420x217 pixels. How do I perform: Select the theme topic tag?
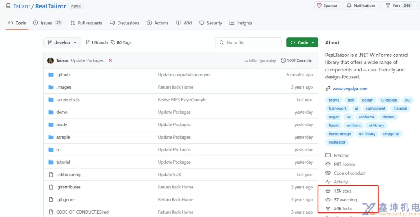[334, 100]
